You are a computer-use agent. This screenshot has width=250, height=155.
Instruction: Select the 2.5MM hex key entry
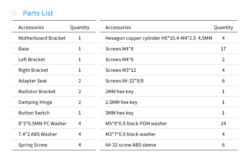pos(121,102)
